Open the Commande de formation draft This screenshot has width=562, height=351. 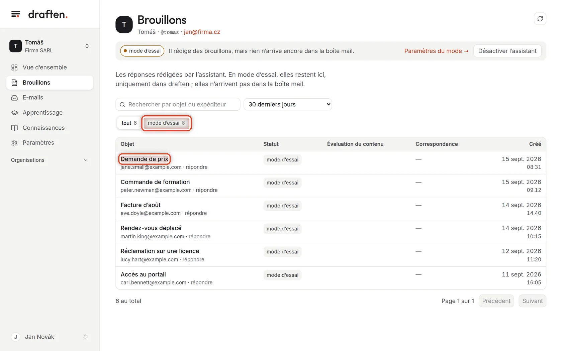point(155,182)
